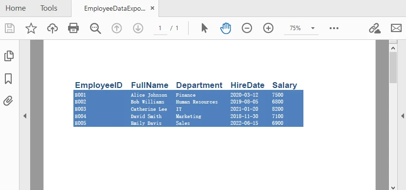The width and height of the screenshot is (406, 190).
Task: Click salary value 7100
Action: 278,116
